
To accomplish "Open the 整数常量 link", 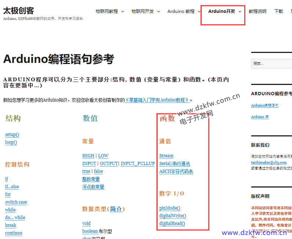I will tap(91, 179).
